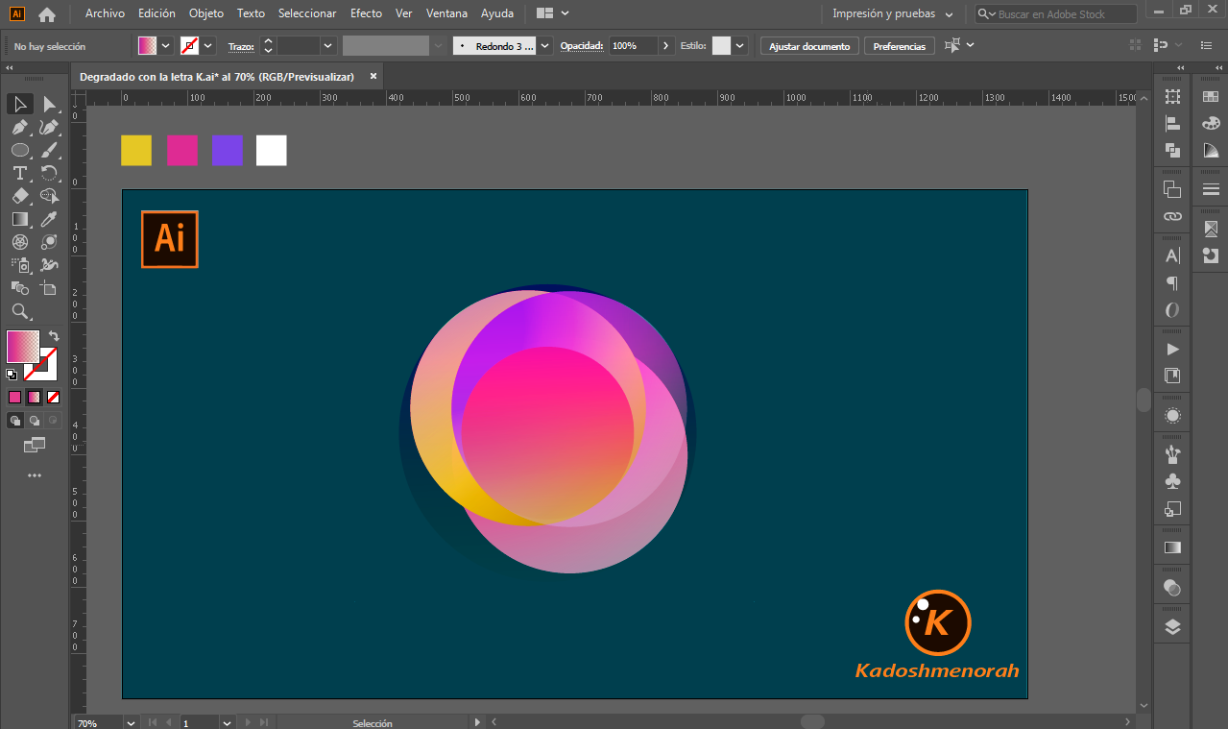Open the Color palette panel icon

[x=1211, y=123]
